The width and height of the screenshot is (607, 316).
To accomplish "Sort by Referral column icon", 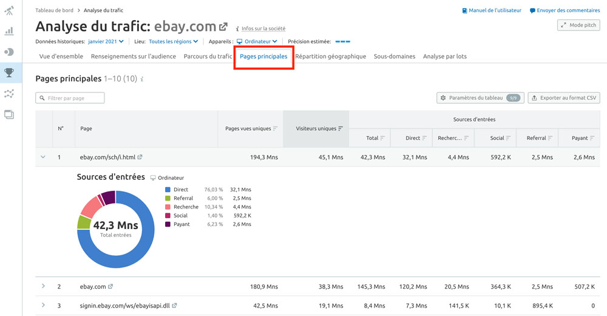I will coord(550,138).
